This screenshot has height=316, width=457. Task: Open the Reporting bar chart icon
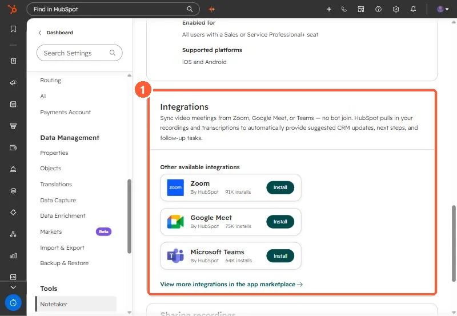pyautogui.click(x=13, y=255)
